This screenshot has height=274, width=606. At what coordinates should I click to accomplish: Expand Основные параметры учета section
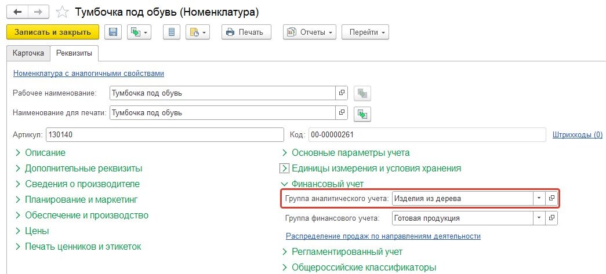pos(346,153)
